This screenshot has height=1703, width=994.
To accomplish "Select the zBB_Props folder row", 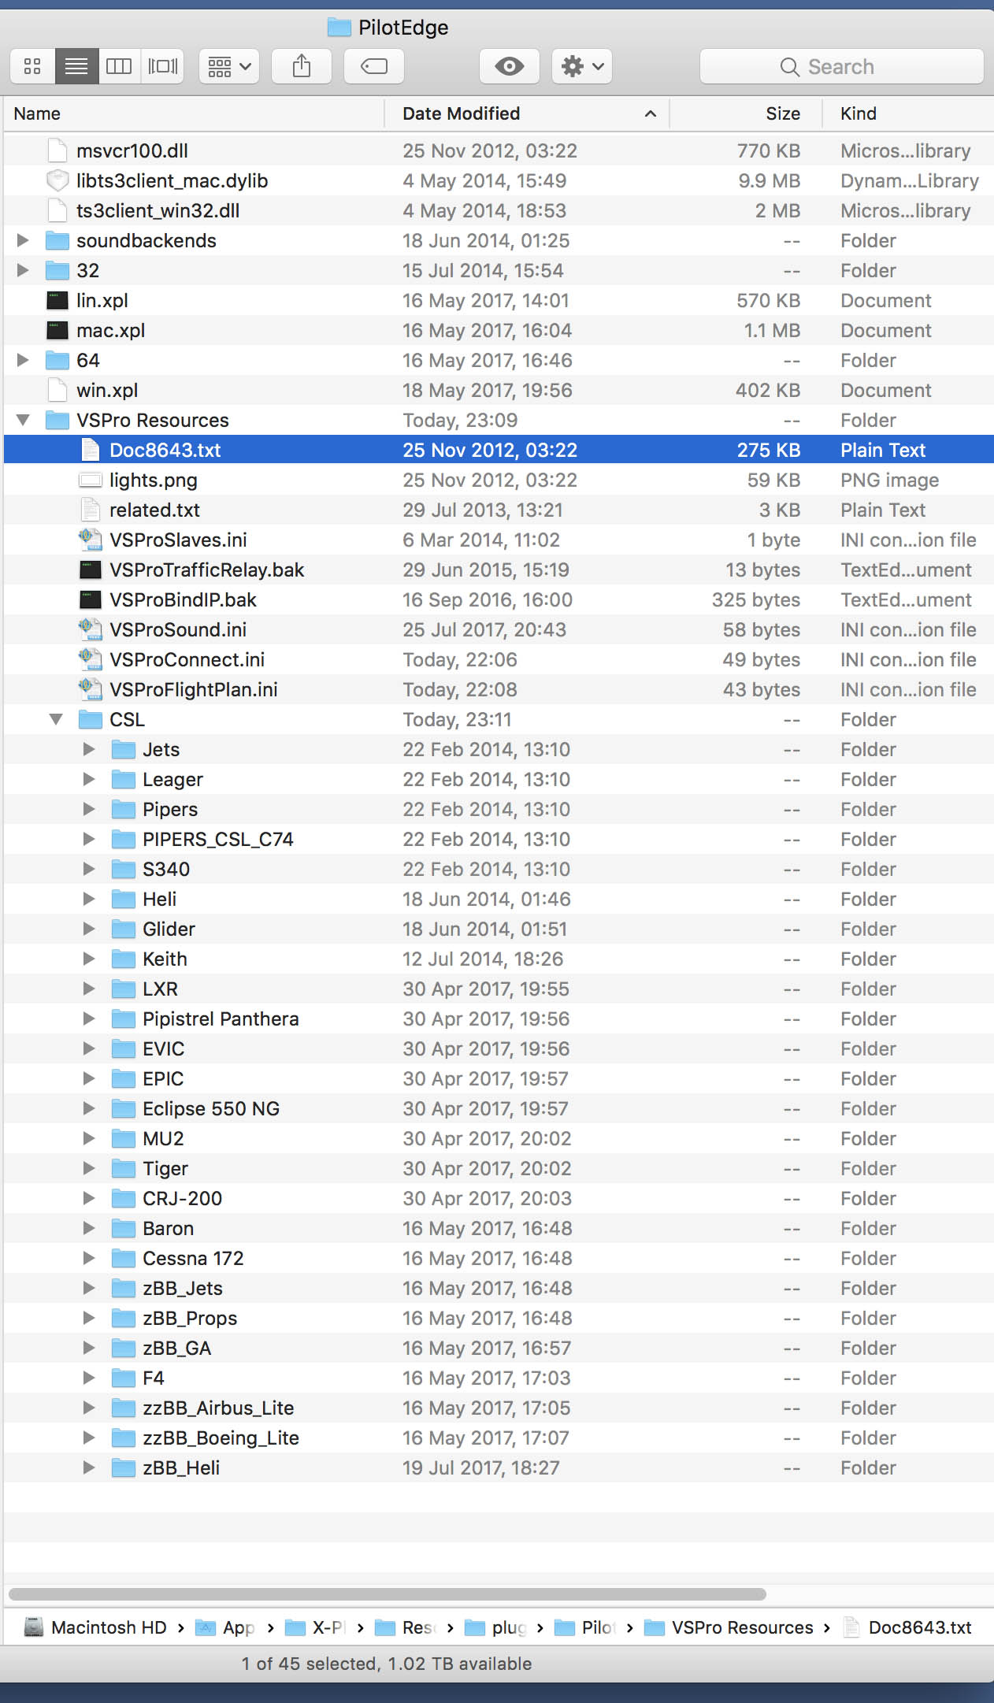I will (x=499, y=1318).
